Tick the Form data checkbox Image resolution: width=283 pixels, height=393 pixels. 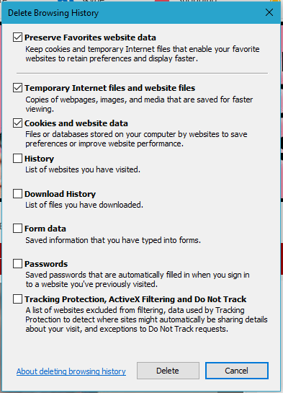point(17,229)
